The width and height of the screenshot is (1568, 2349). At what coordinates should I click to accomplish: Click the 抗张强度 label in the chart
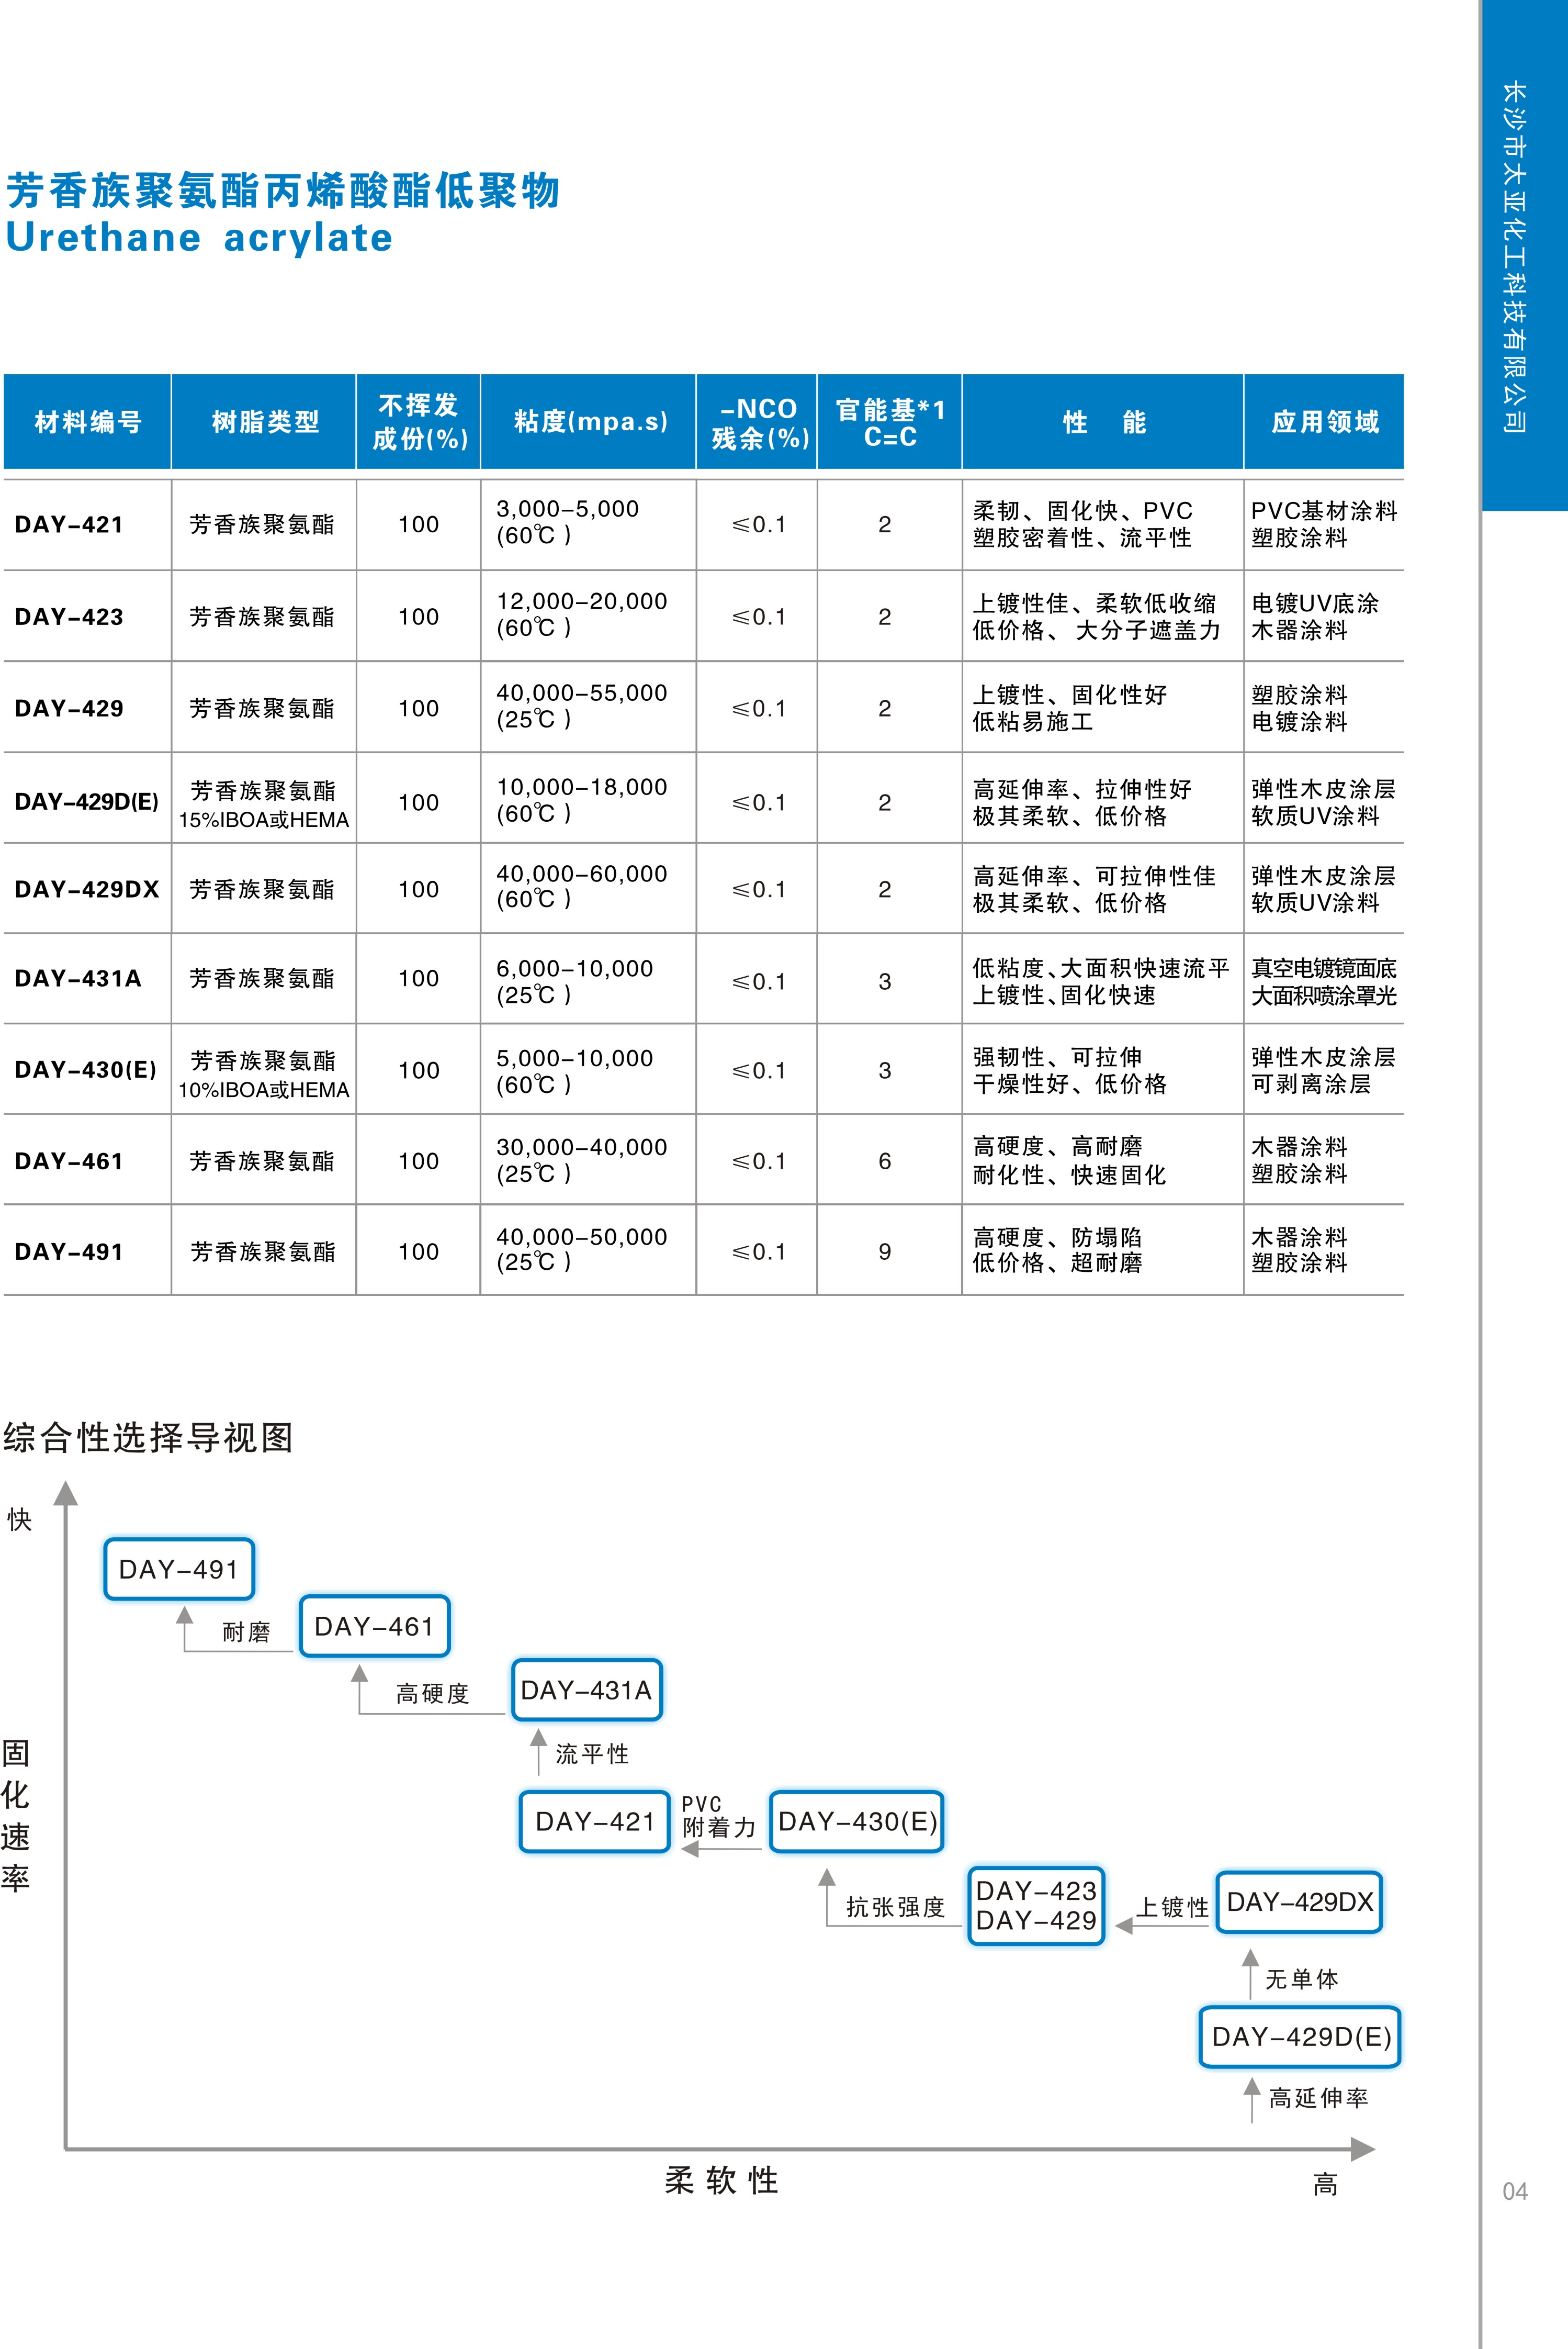click(896, 1907)
